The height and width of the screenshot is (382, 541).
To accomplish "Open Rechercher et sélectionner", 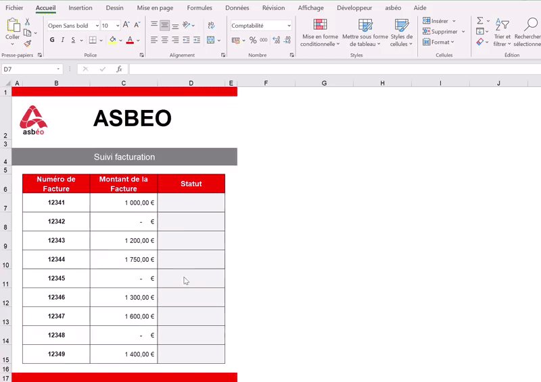I will click(527, 32).
